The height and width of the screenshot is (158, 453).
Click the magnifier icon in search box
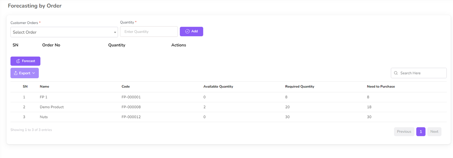click(x=396, y=73)
